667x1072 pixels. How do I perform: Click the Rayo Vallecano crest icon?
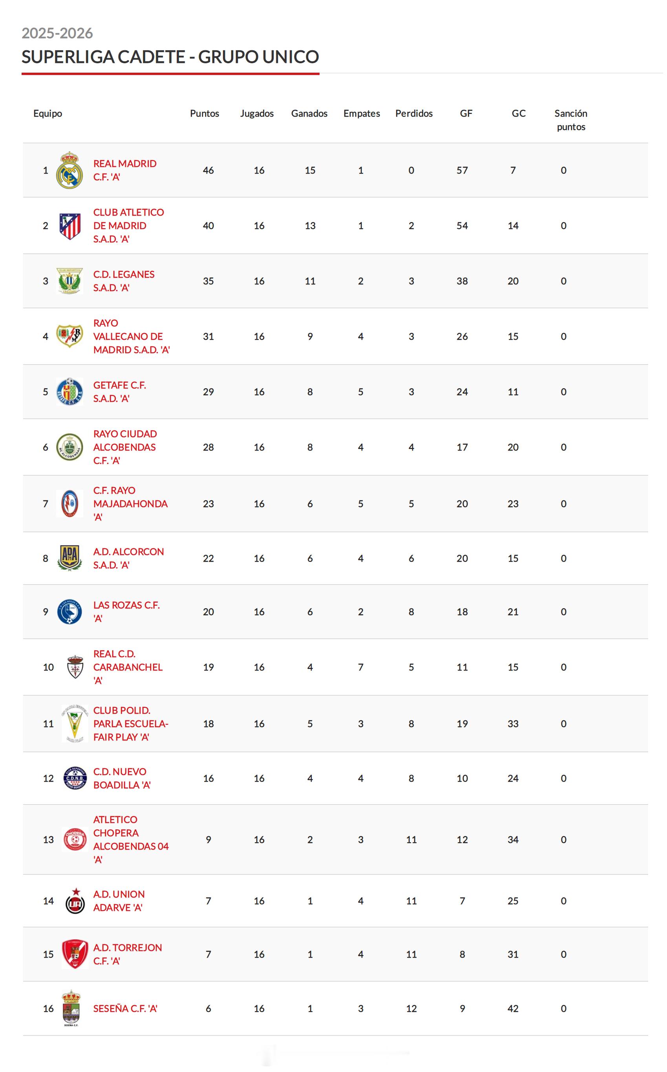pos(70,336)
